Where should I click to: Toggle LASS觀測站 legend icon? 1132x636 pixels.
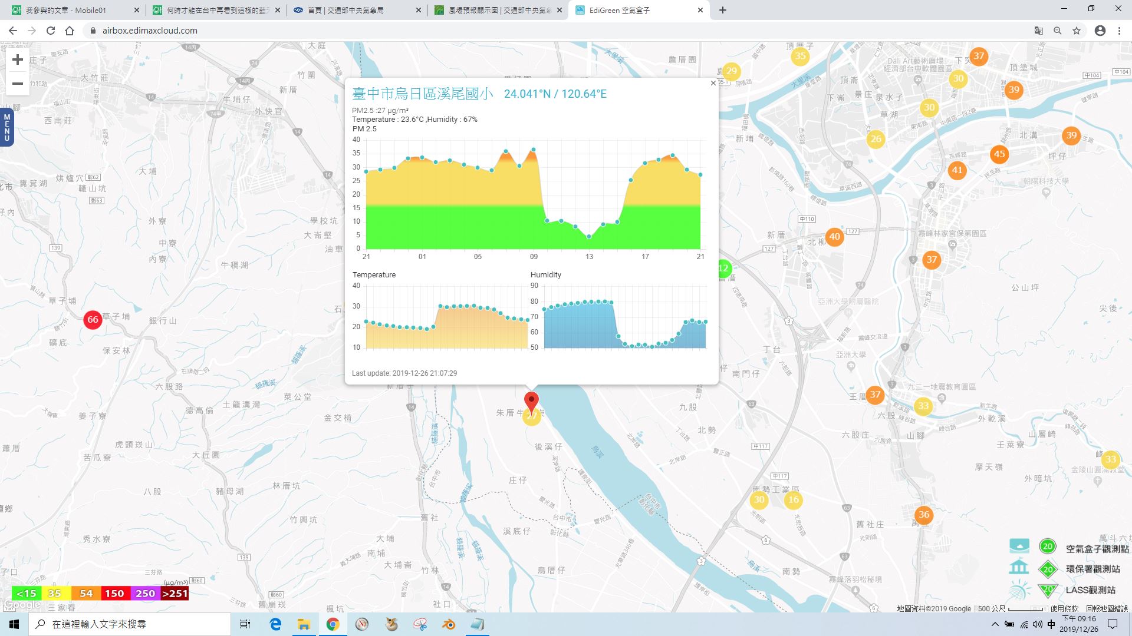coord(1048,590)
